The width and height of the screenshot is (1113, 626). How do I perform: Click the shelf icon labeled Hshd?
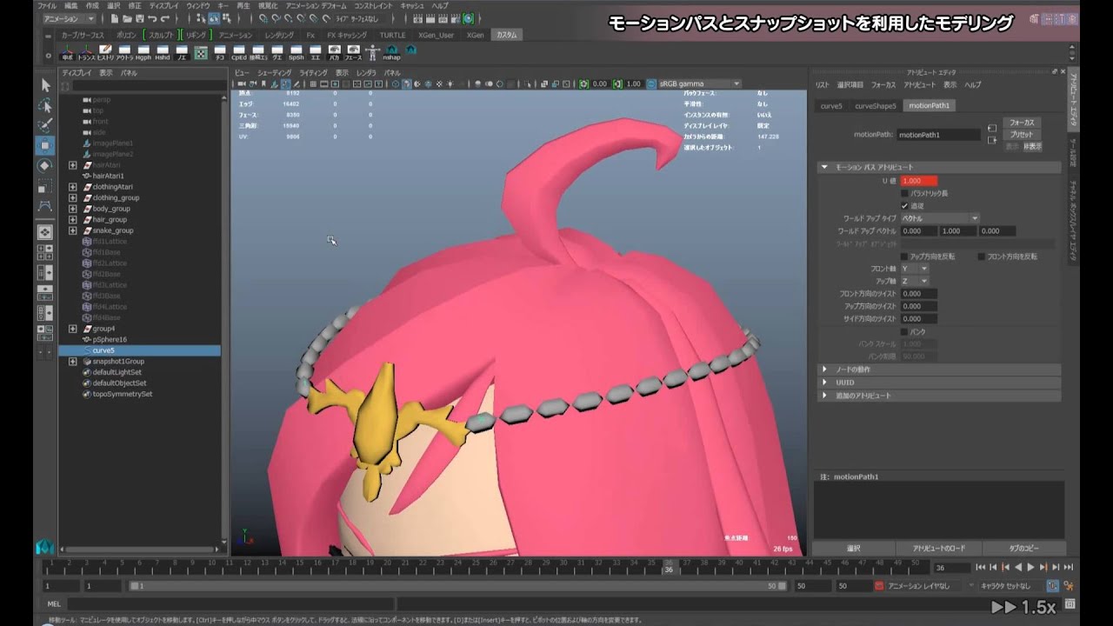click(x=163, y=52)
